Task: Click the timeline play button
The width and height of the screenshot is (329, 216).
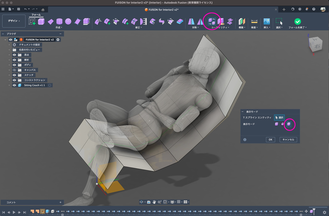Action: click(x=14, y=212)
